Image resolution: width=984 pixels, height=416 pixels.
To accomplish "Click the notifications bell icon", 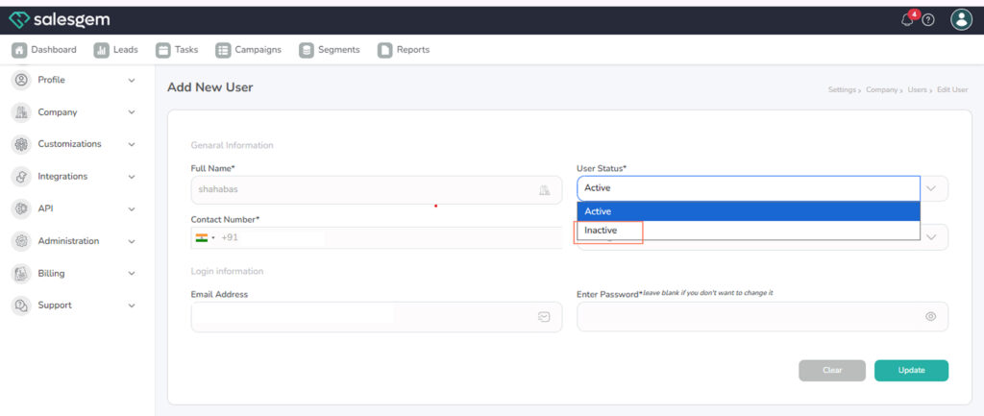I will pos(907,20).
